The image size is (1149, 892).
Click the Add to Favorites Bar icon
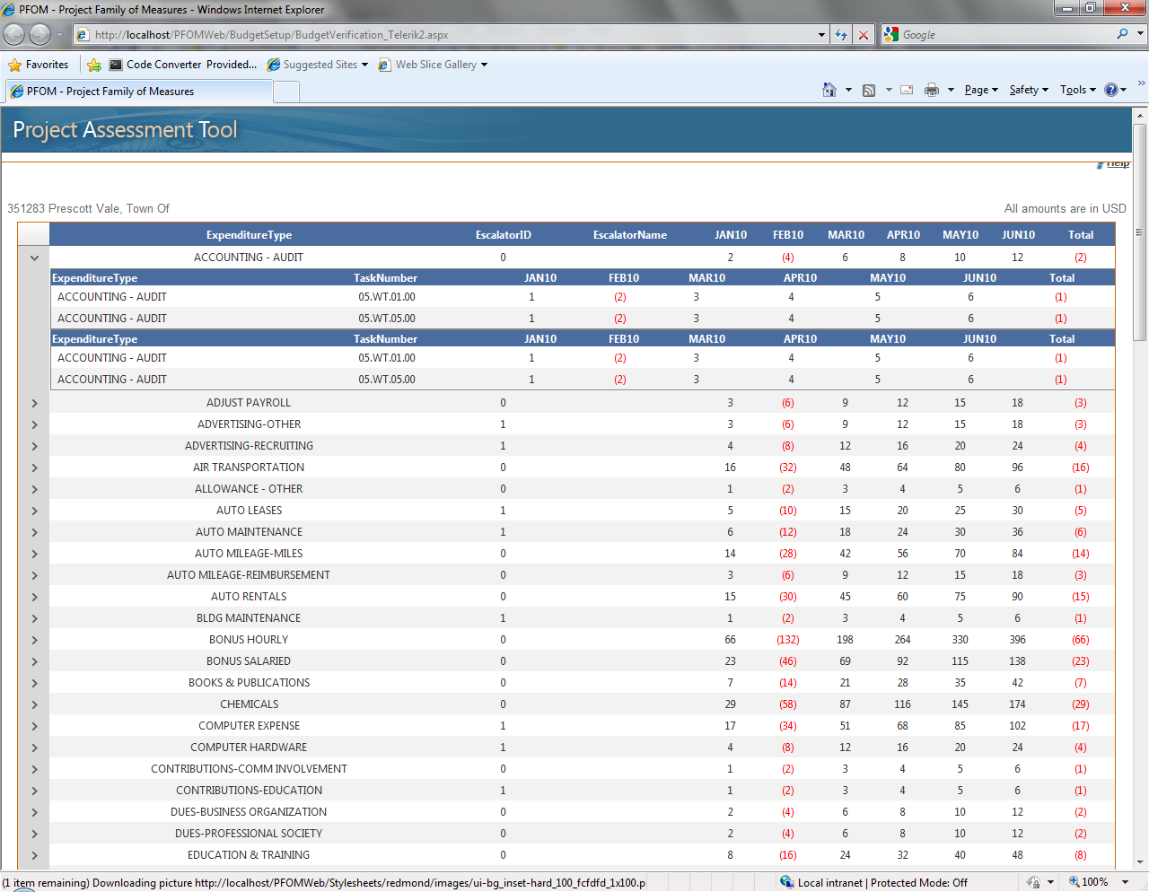click(94, 65)
